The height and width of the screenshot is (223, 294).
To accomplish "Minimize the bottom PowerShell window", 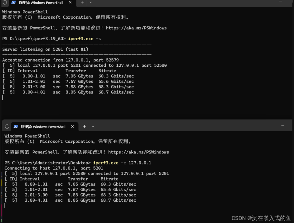I will pyautogui.click(x=283, y=125).
